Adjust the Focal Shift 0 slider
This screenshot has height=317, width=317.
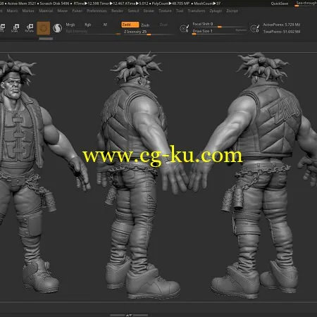coord(219,25)
